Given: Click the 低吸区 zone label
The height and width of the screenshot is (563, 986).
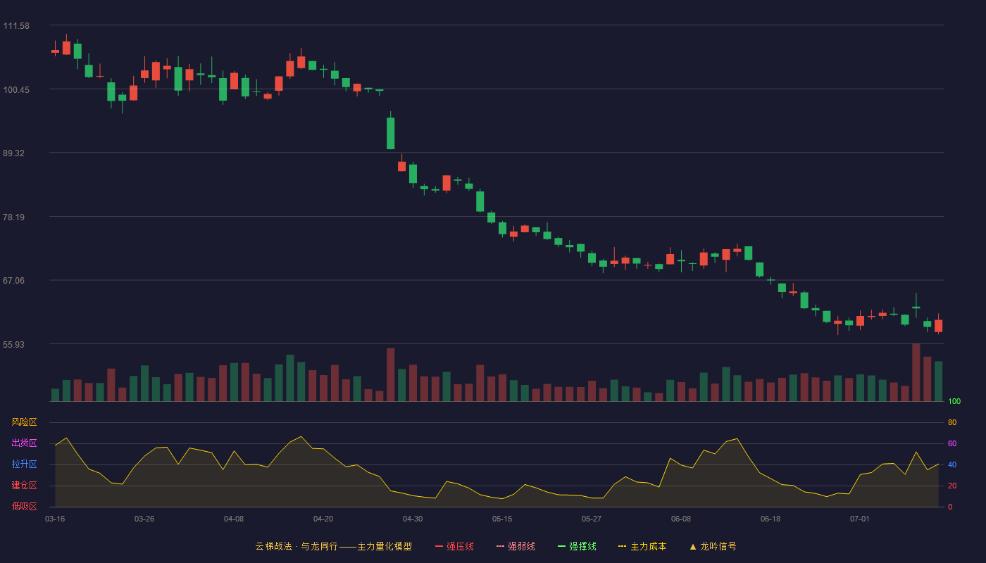Looking at the screenshot, I should (24, 507).
